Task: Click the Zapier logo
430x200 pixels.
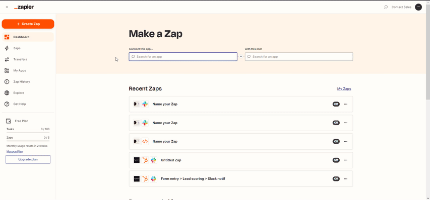Action: (24, 7)
